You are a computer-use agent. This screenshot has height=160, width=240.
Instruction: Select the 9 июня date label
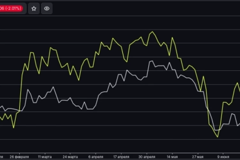tap(223, 157)
